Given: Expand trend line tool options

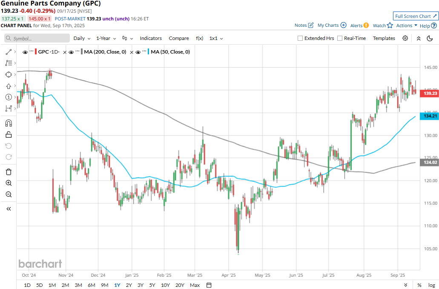Looking at the screenshot, I should (15, 52).
